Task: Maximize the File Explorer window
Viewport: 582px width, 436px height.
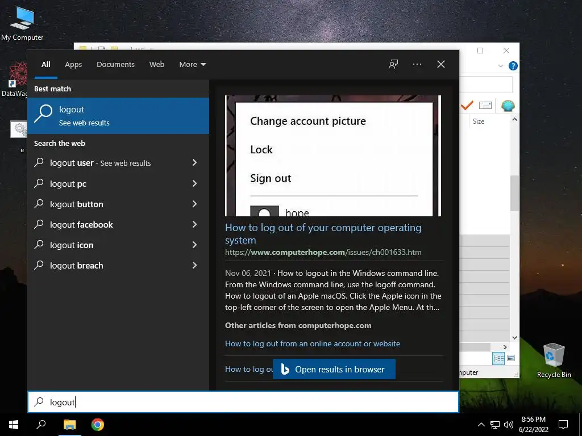Action: 480,51
